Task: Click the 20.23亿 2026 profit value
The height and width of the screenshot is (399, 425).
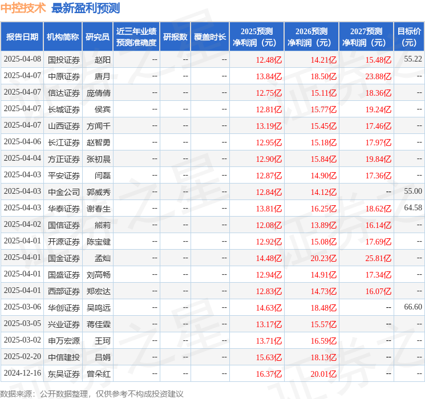Action: pyautogui.click(x=323, y=258)
